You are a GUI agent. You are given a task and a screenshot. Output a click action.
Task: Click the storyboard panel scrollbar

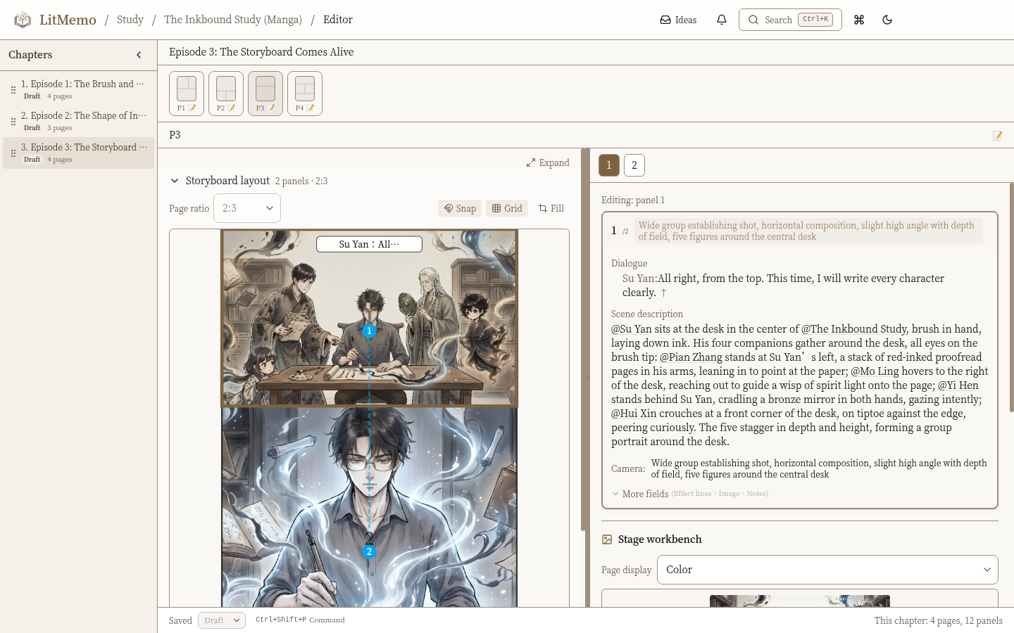583,340
